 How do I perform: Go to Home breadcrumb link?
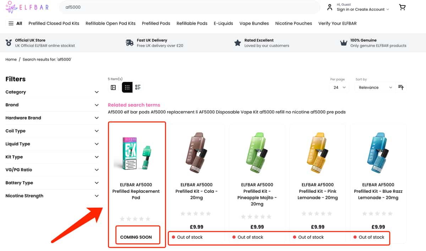[11, 60]
